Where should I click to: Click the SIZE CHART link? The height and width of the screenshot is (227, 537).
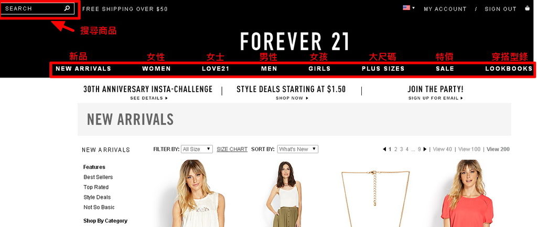coord(232,149)
